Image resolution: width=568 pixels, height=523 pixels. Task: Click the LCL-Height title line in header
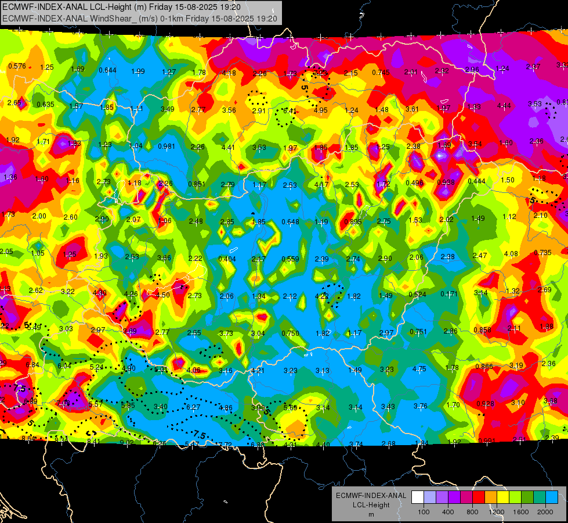click(121, 7)
